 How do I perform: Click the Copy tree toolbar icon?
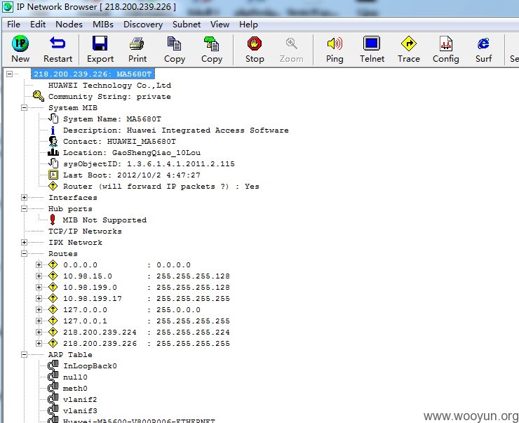(x=212, y=43)
